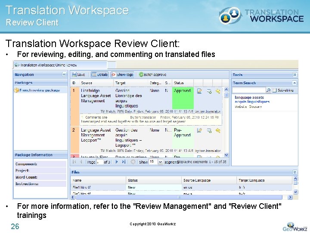Edit segment 1 with the edit icon
This screenshot has width=310, height=233.
point(199,91)
